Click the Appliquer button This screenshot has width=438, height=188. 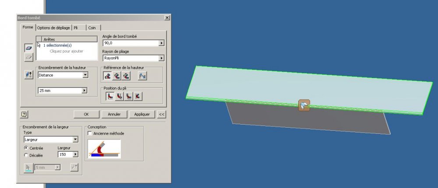coord(142,115)
